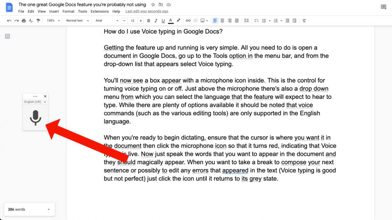Open the English (UK) language dropdown
The width and height of the screenshot is (392, 220).
pyautogui.click(x=35, y=102)
